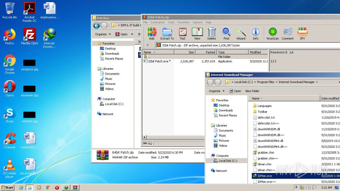
Task: Expand the Program Files breadcrumb arrow
Action: coord(277,82)
